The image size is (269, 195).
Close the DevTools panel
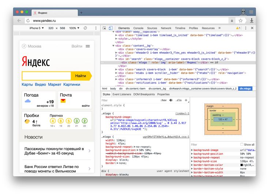click(x=252, y=28)
